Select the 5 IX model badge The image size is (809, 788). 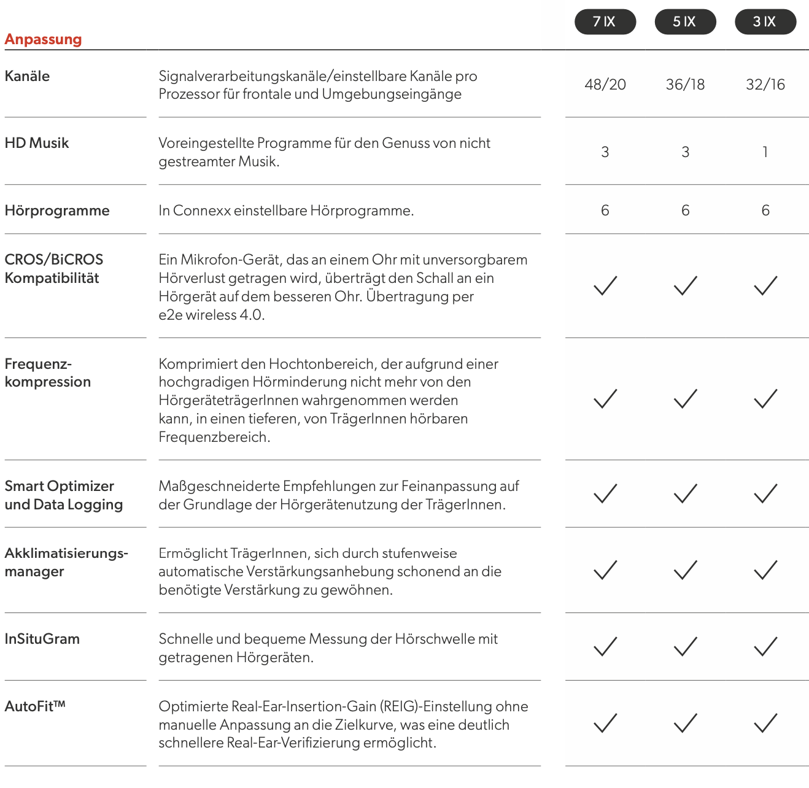(685, 22)
